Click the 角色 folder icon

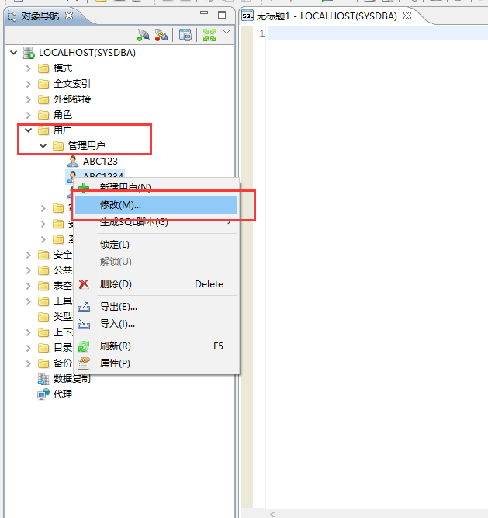pyautogui.click(x=43, y=115)
